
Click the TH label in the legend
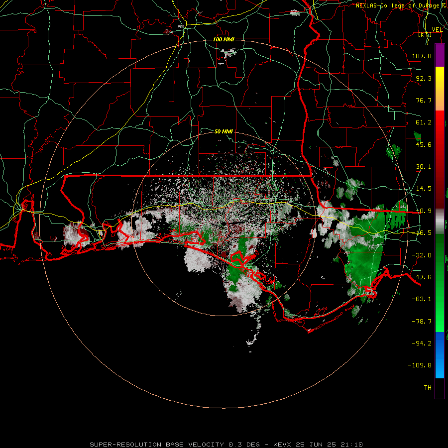[x=428, y=388]
